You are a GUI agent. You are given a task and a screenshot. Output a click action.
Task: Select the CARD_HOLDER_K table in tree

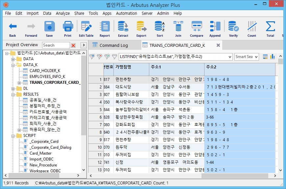[45, 71]
